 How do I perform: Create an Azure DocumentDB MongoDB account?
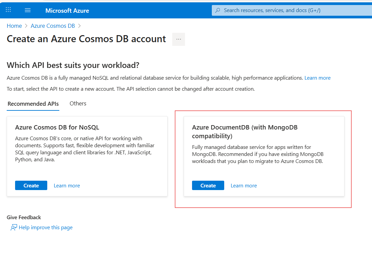pyautogui.click(x=208, y=185)
